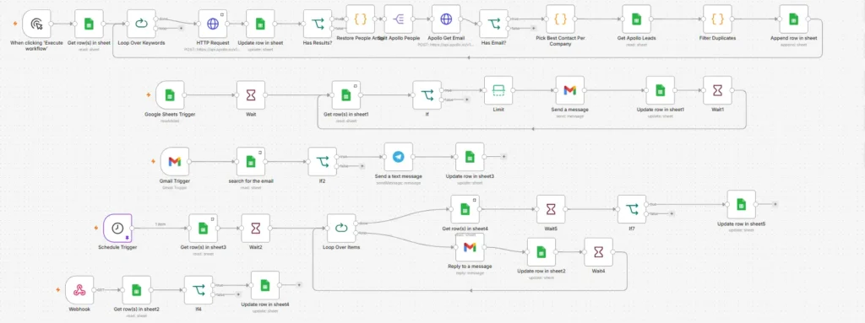
Task: Select the Loop Over Items node
Action: [341, 229]
